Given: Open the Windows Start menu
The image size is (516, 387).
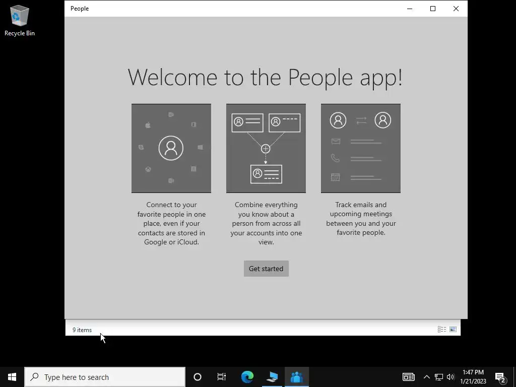Looking at the screenshot, I should [x=12, y=377].
